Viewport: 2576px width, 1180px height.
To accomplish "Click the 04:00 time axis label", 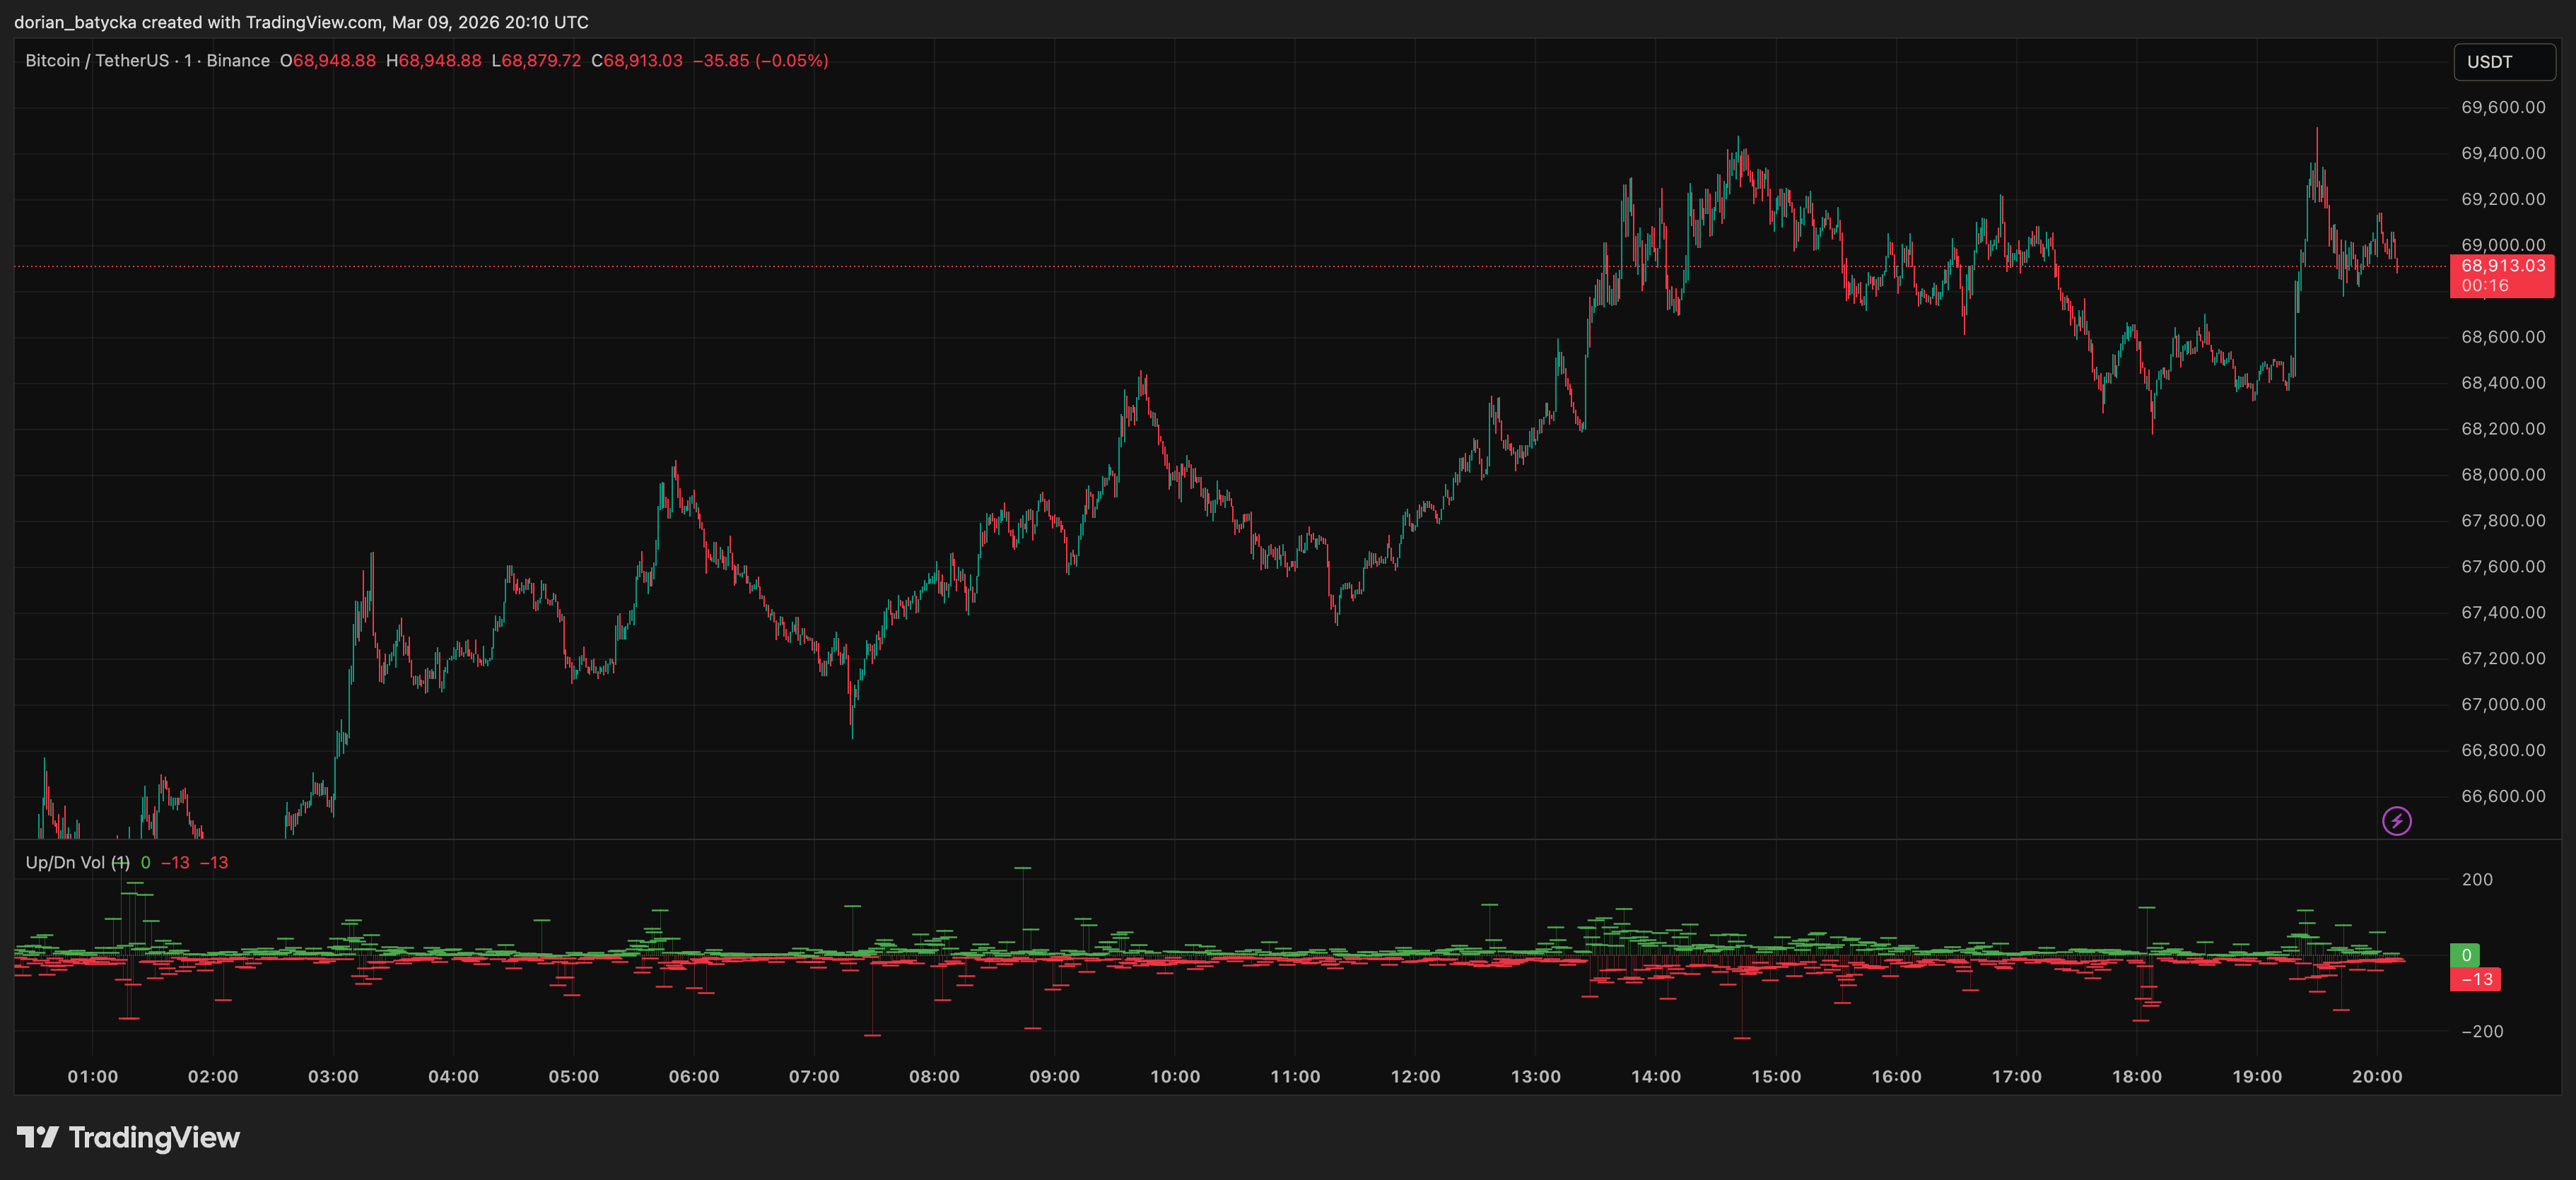I will (454, 1077).
